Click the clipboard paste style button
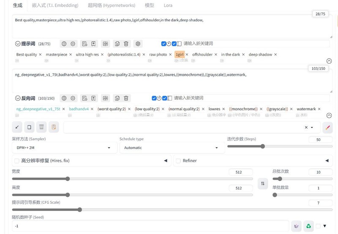Image resolution: width=338 pixels, height=234 pixels. point(54,127)
